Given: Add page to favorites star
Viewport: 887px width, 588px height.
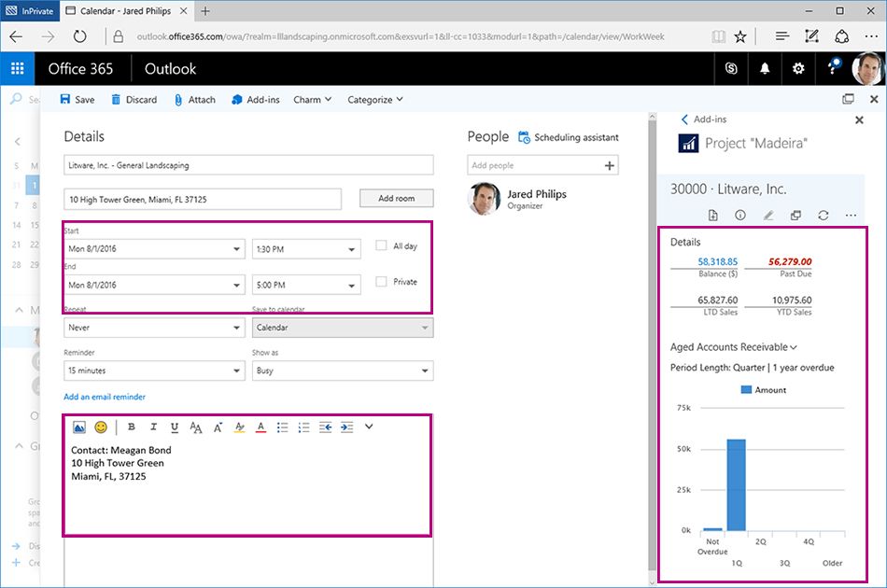Looking at the screenshot, I should pos(739,36).
